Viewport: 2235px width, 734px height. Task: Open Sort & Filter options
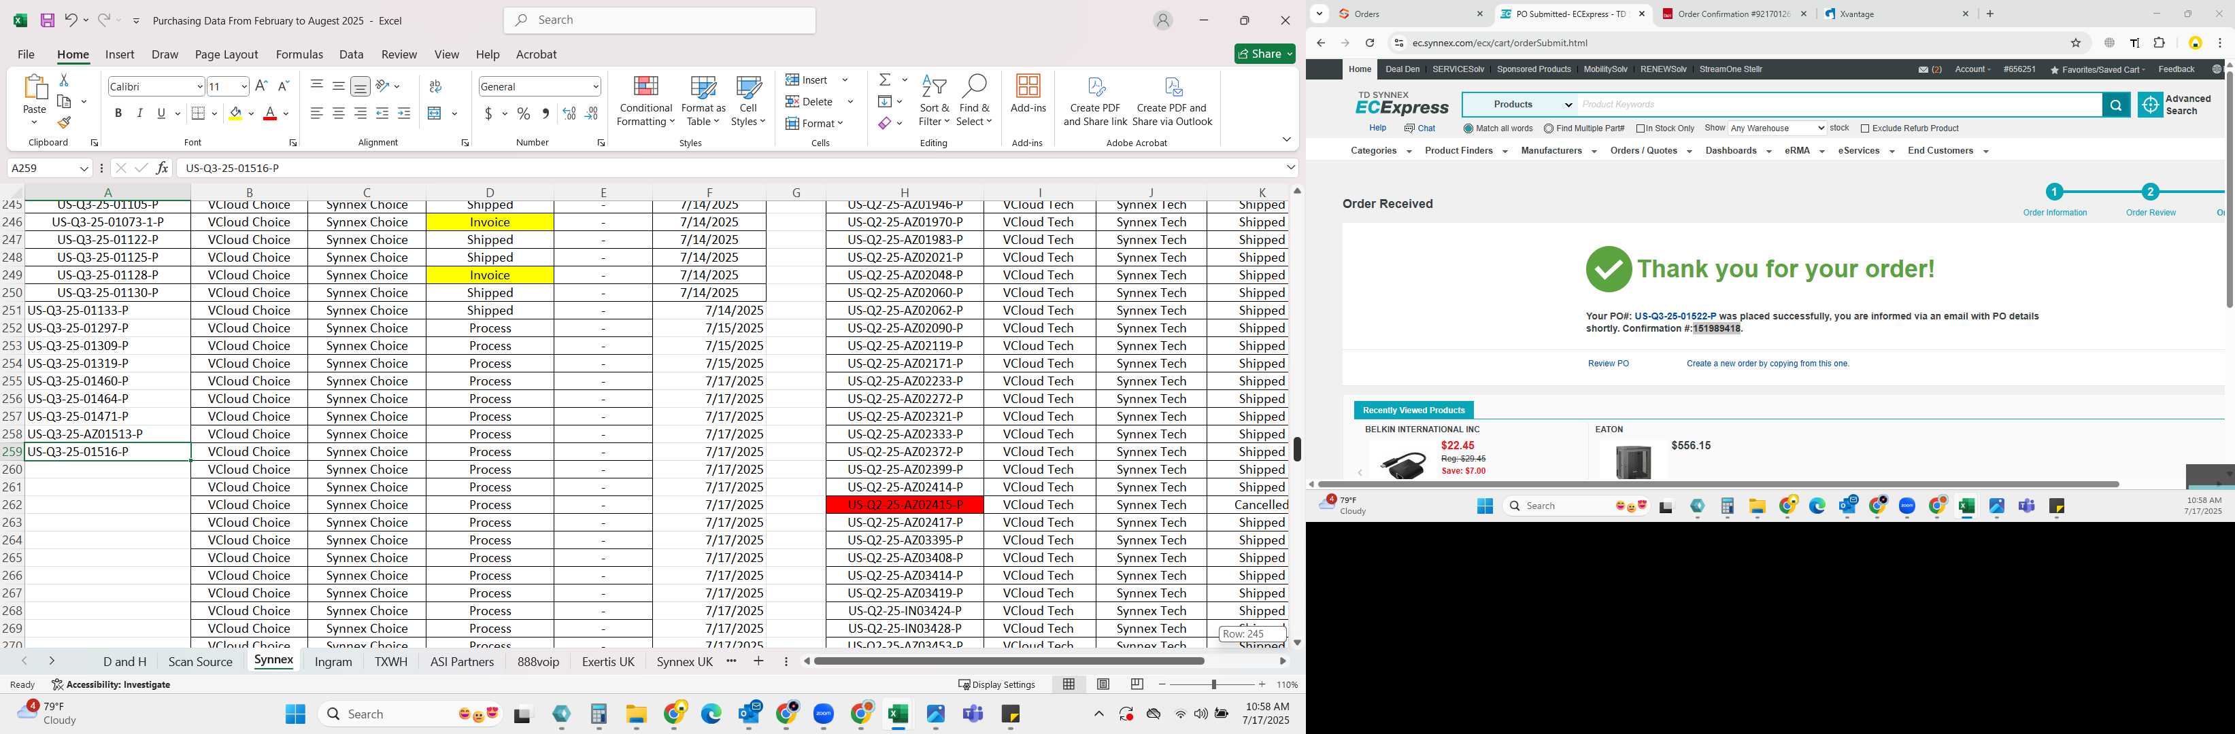click(935, 101)
